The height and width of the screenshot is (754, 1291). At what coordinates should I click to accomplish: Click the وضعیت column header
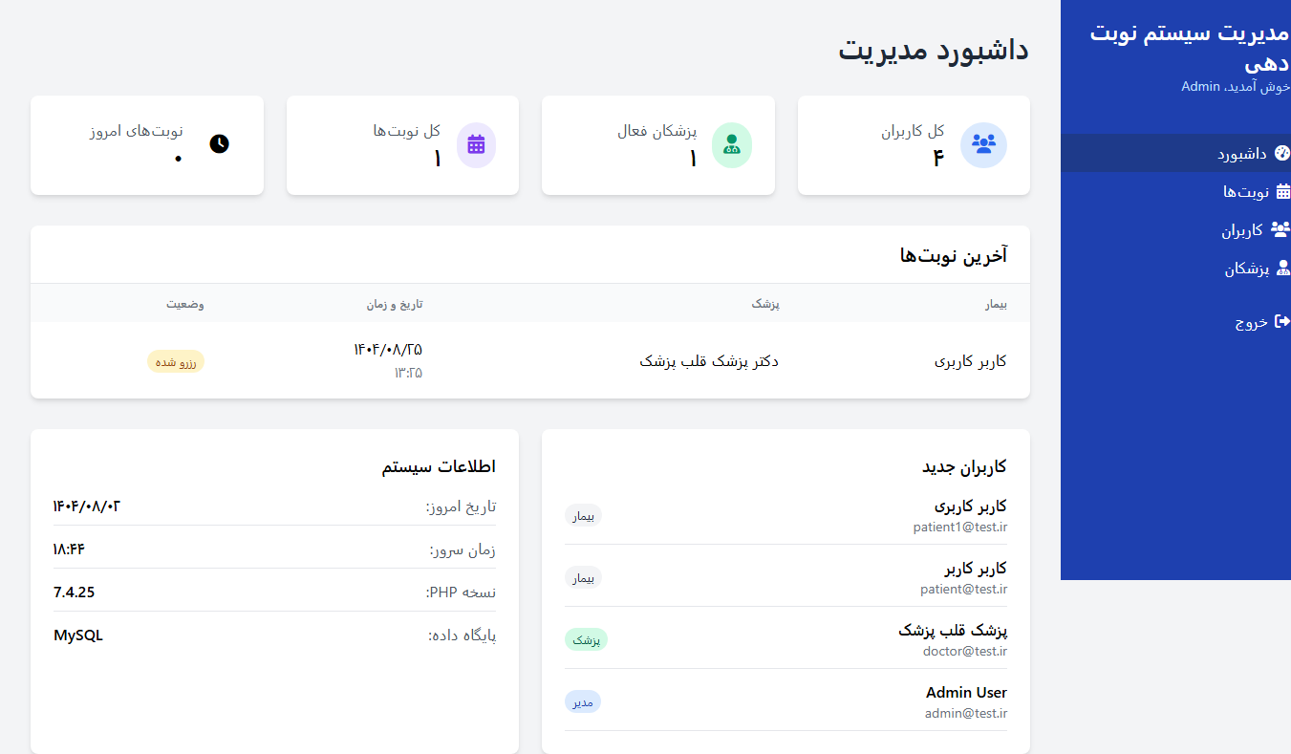pos(184,304)
